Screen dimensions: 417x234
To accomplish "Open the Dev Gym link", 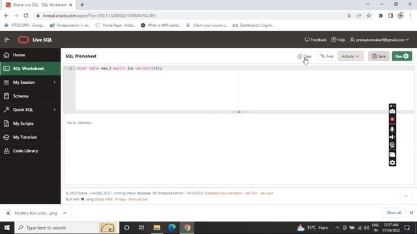I will click(x=266, y=193).
